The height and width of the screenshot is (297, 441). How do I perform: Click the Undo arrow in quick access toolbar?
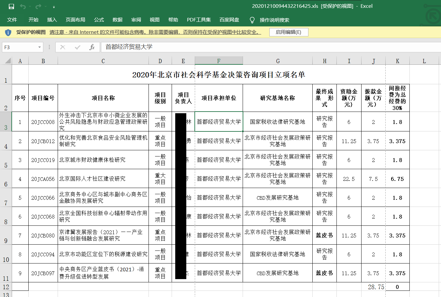pyautogui.click(x=22, y=7)
